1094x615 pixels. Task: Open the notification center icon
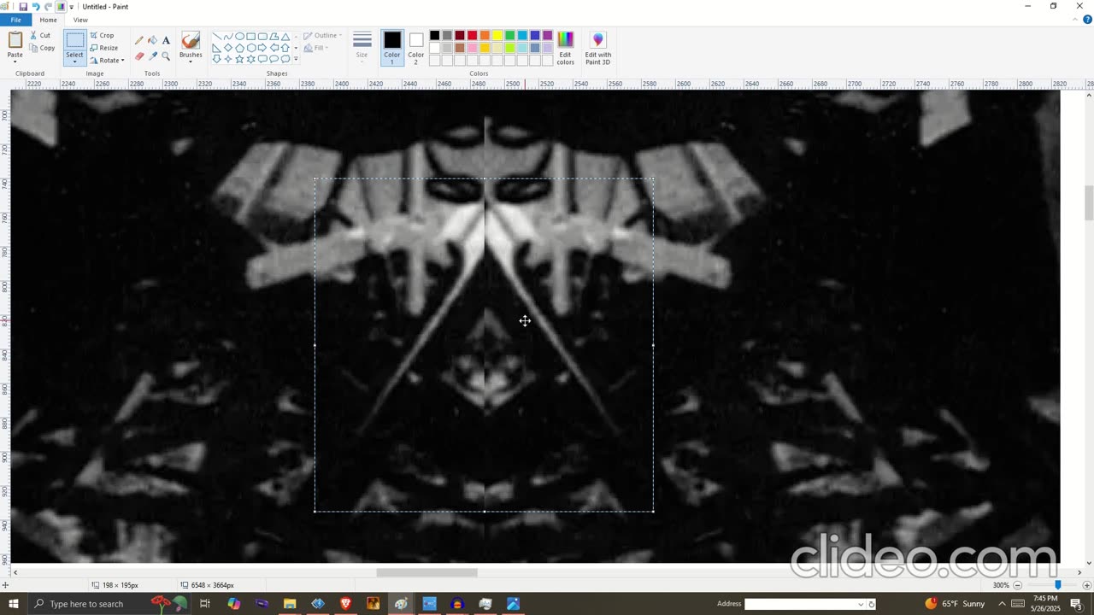point(1076,604)
